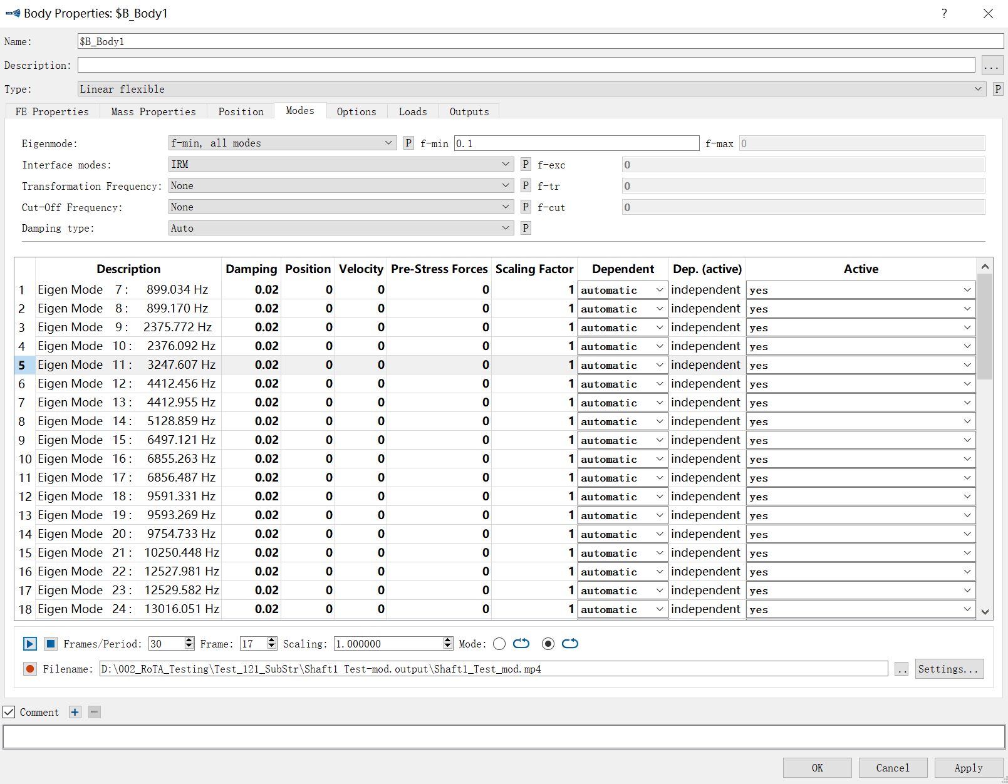Click the P parameter button beside Interface modes
This screenshot has width=1008, height=784.
[x=526, y=164]
